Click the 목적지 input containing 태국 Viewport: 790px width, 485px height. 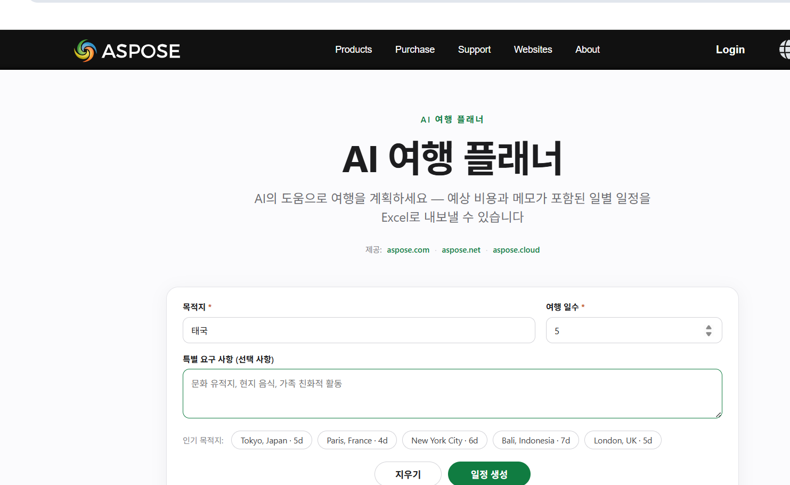(359, 330)
